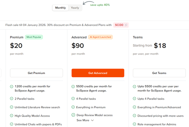Click the Get Teams button
Image resolution: width=189 pixels, height=127 pixels.
click(159, 73)
